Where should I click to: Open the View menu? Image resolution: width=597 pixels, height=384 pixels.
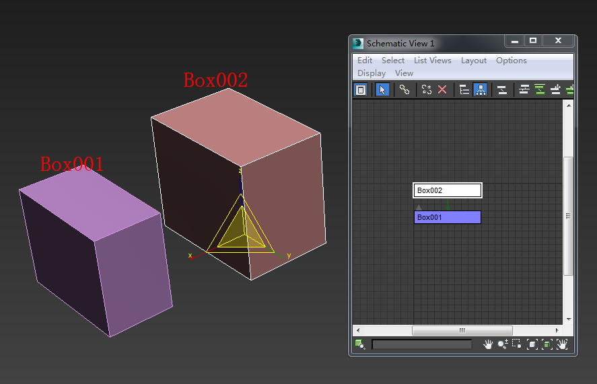(x=404, y=73)
